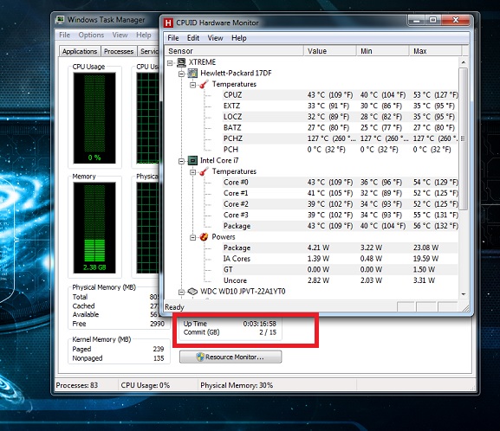Select the Core #0 row

point(340,183)
